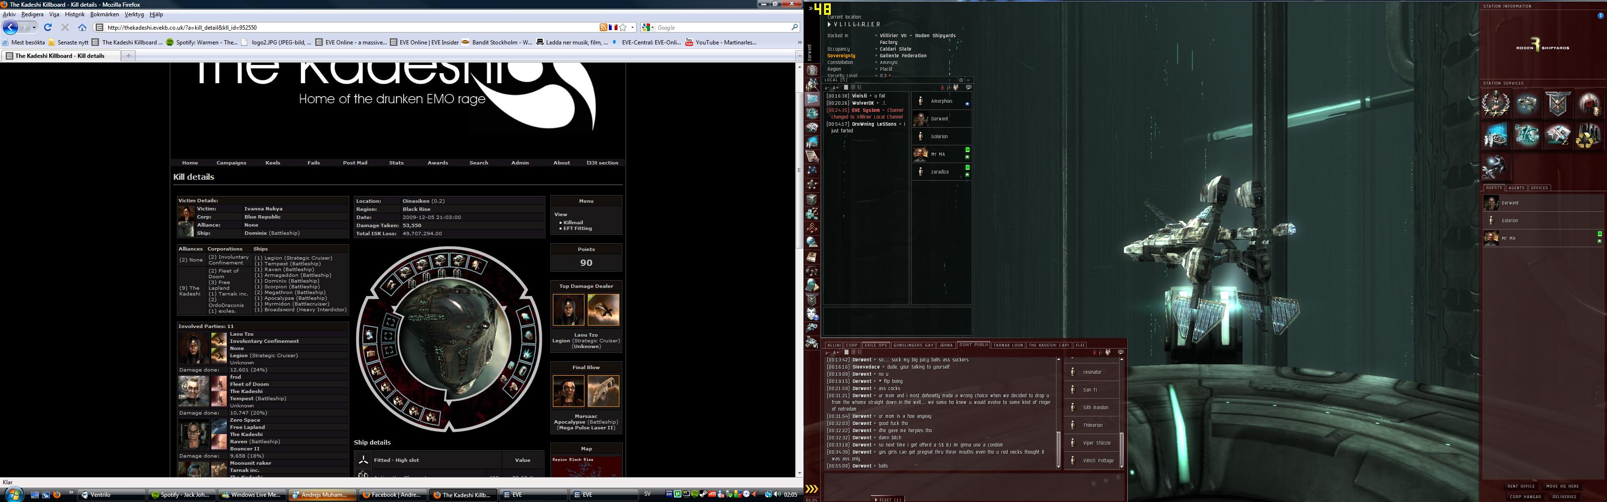Image resolution: width=1607 pixels, height=502 pixels.
Task: Open the EFT Fitting link
Action: coord(578,228)
